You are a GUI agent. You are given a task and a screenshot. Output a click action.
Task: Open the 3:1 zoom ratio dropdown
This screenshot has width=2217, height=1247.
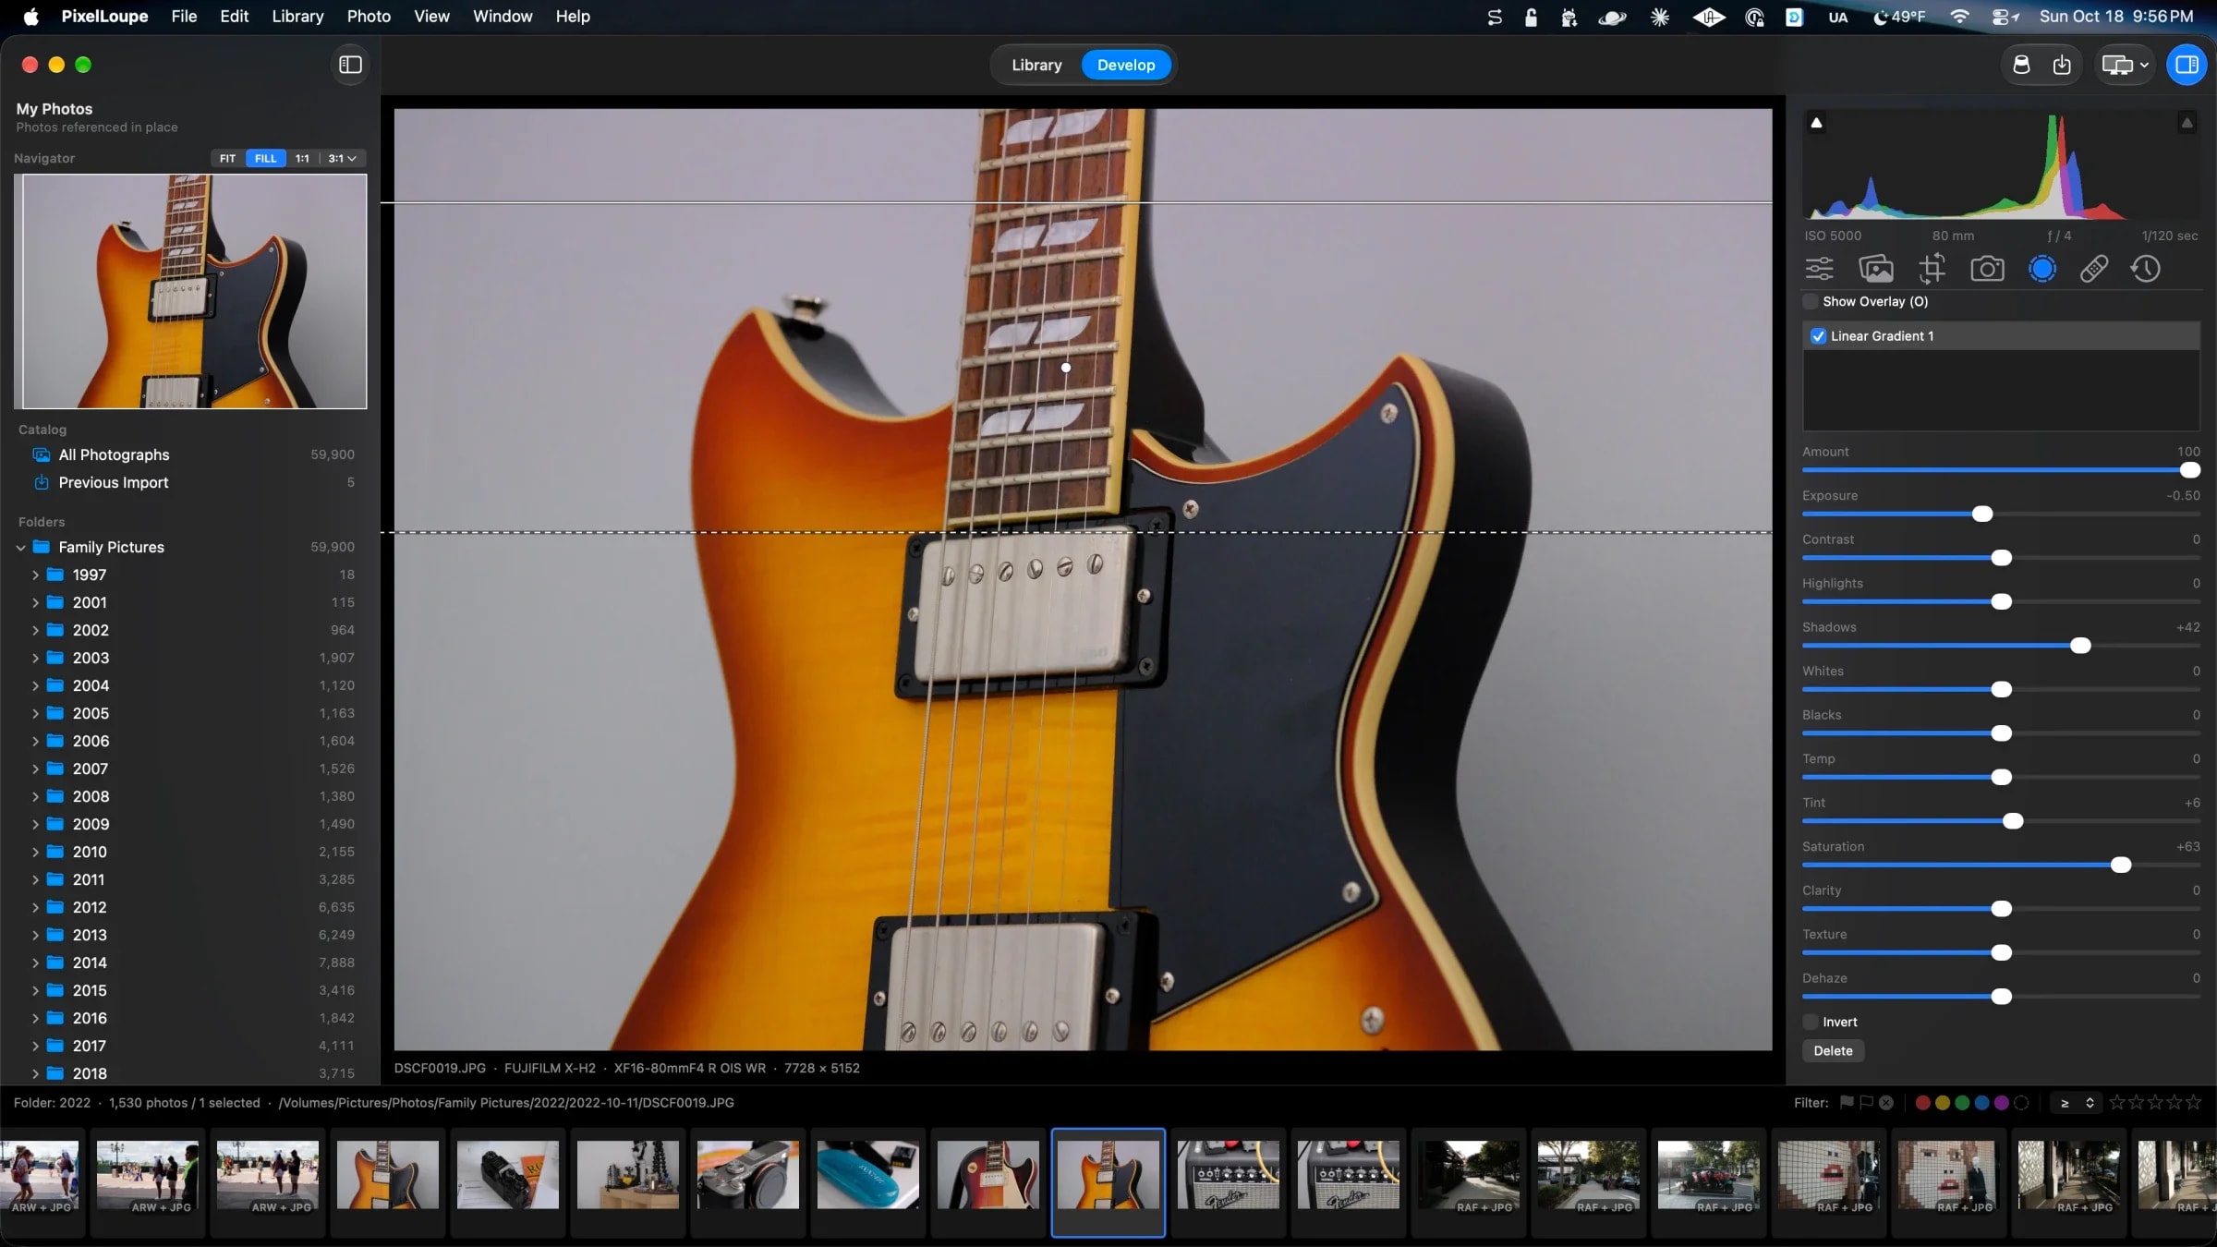342,158
